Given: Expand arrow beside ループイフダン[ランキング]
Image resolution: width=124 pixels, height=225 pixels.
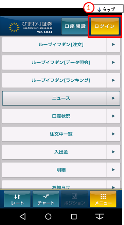Looking at the screenshot, I should pos(113,80).
